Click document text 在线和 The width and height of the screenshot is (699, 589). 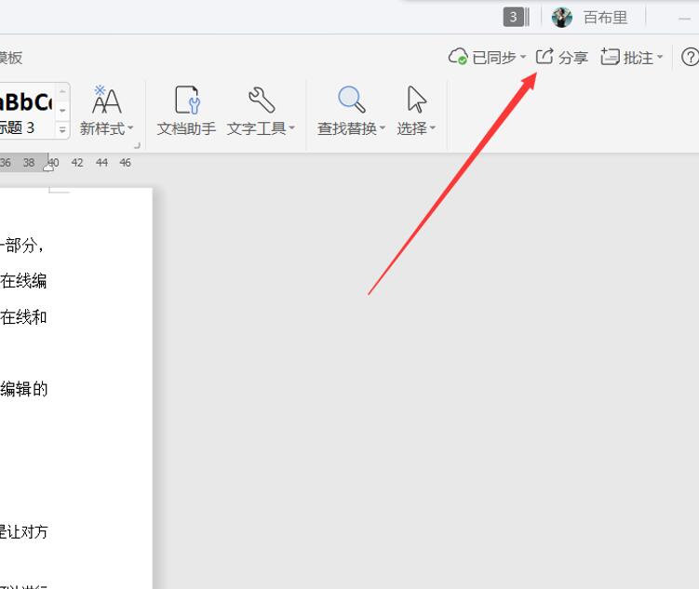(x=23, y=317)
